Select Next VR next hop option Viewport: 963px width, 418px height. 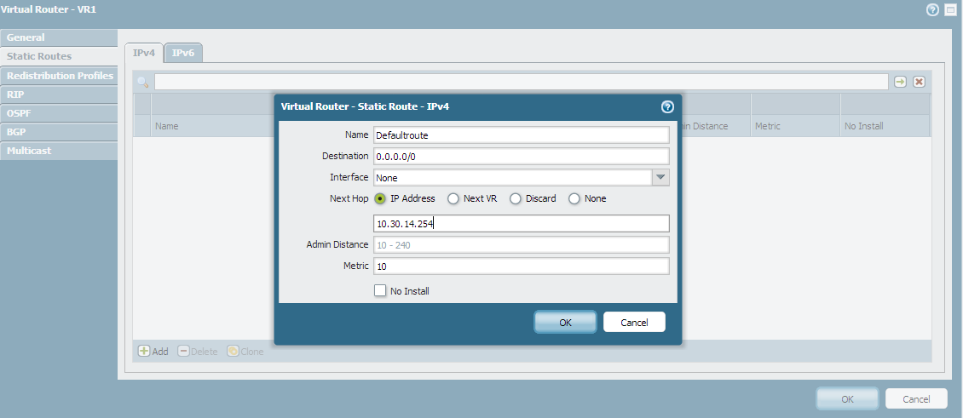click(x=453, y=199)
